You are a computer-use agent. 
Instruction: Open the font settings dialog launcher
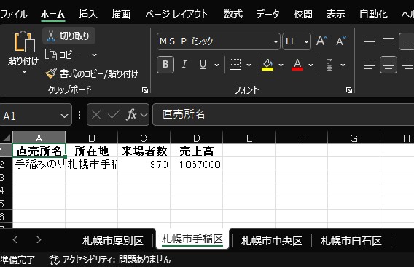[x=349, y=90]
